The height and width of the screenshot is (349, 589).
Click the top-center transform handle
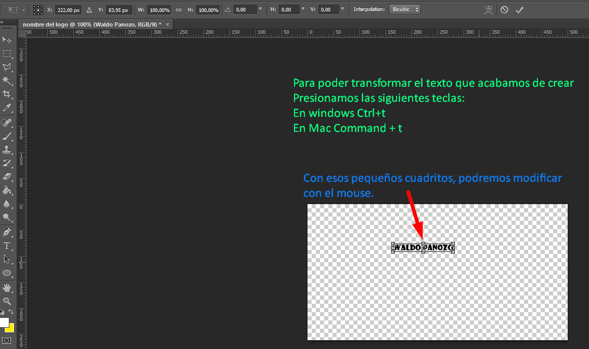(x=424, y=243)
